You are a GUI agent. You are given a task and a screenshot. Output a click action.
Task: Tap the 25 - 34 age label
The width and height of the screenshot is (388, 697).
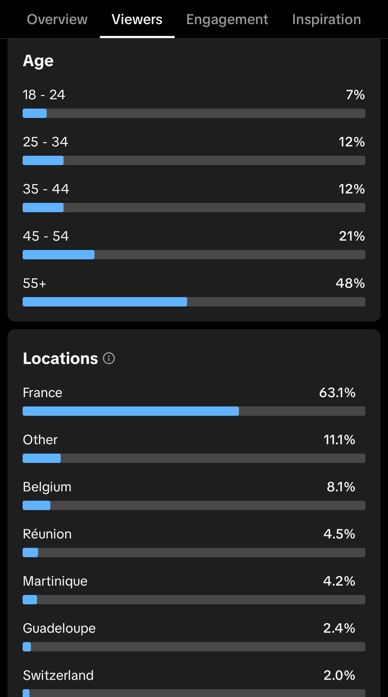click(x=45, y=142)
